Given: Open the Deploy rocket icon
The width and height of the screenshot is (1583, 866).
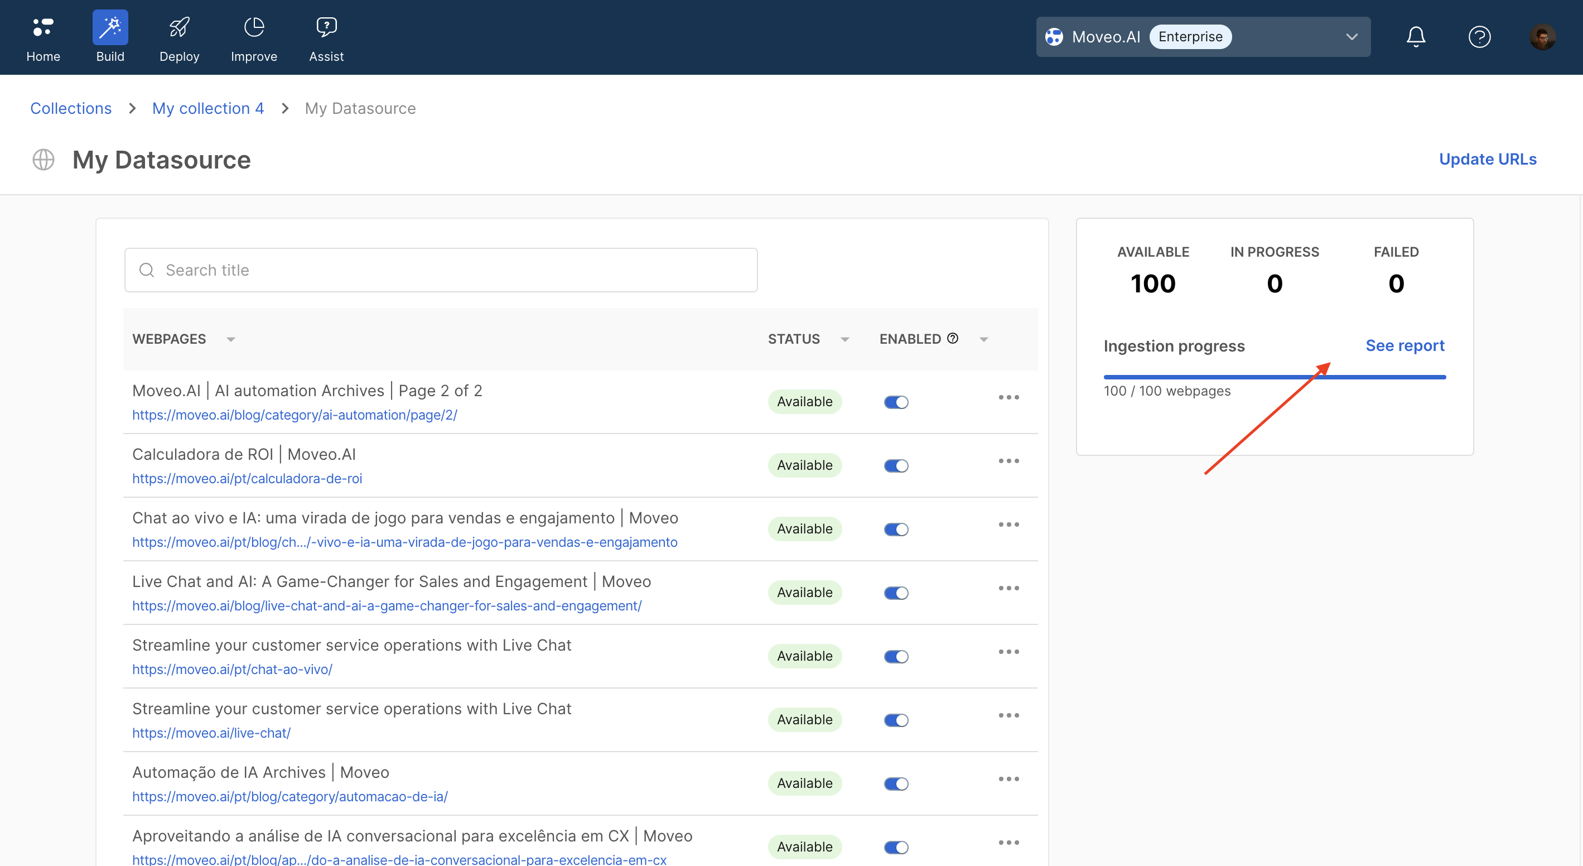Looking at the screenshot, I should (x=179, y=27).
